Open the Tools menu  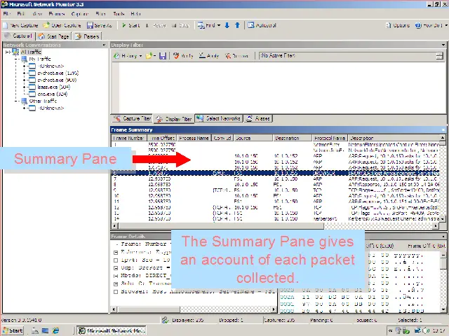coord(119,14)
